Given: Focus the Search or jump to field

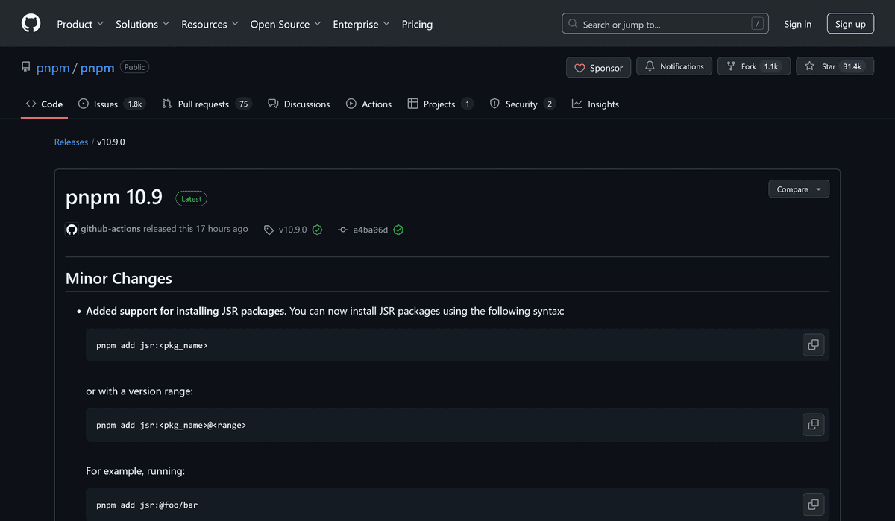Looking at the screenshot, I should (666, 24).
